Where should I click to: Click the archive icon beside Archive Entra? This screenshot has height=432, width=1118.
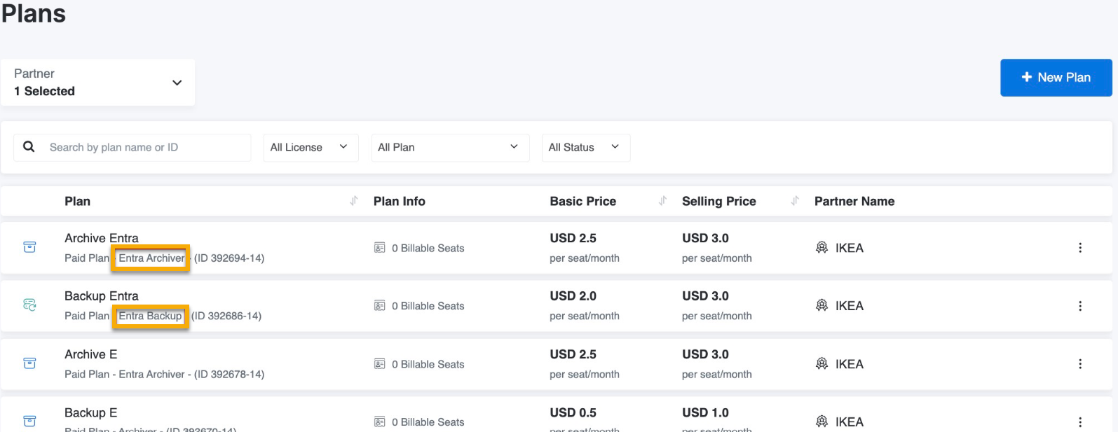29,247
